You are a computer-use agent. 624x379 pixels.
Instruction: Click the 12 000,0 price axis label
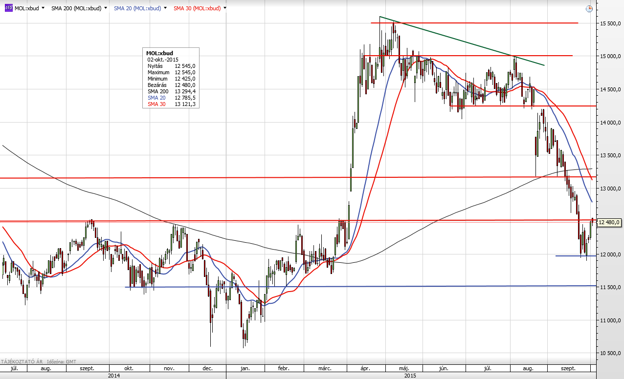tap(610, 254)
